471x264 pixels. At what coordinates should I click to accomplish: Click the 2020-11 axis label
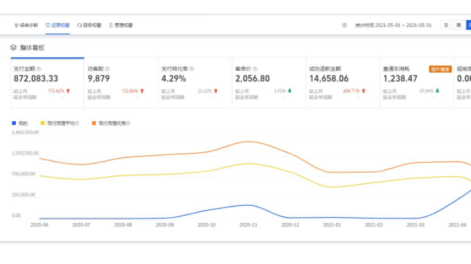click(248, 225)
